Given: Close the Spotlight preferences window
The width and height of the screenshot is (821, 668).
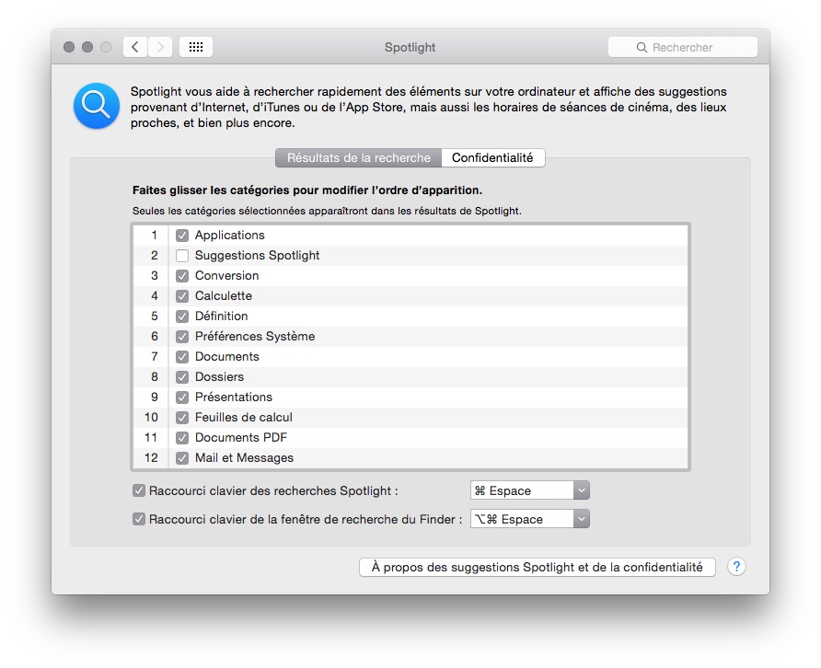Looking at the screenshot, I should (69, 47).
